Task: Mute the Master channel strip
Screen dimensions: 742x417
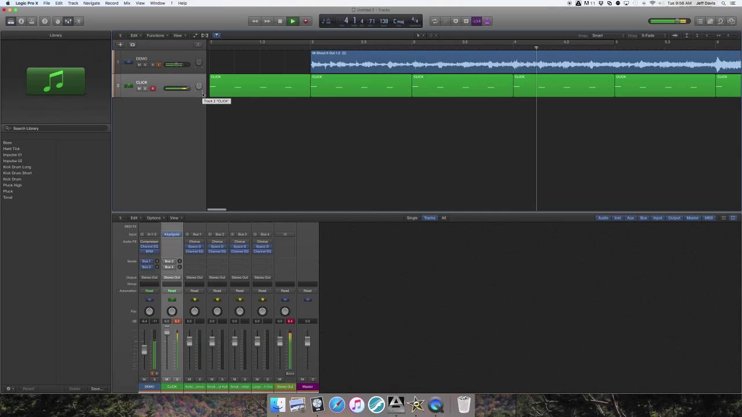Action: coord(302,379)
